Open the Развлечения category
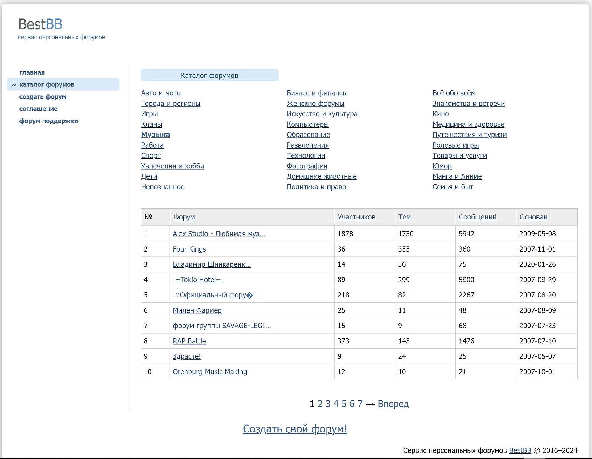 coord(308,145)
